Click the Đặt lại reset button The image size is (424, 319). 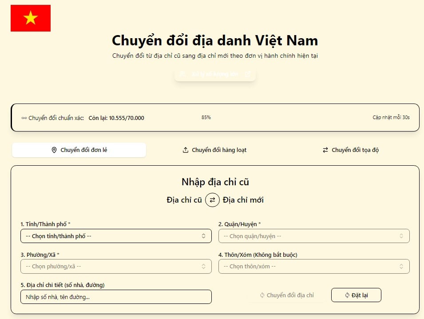(x=356, y=295)
